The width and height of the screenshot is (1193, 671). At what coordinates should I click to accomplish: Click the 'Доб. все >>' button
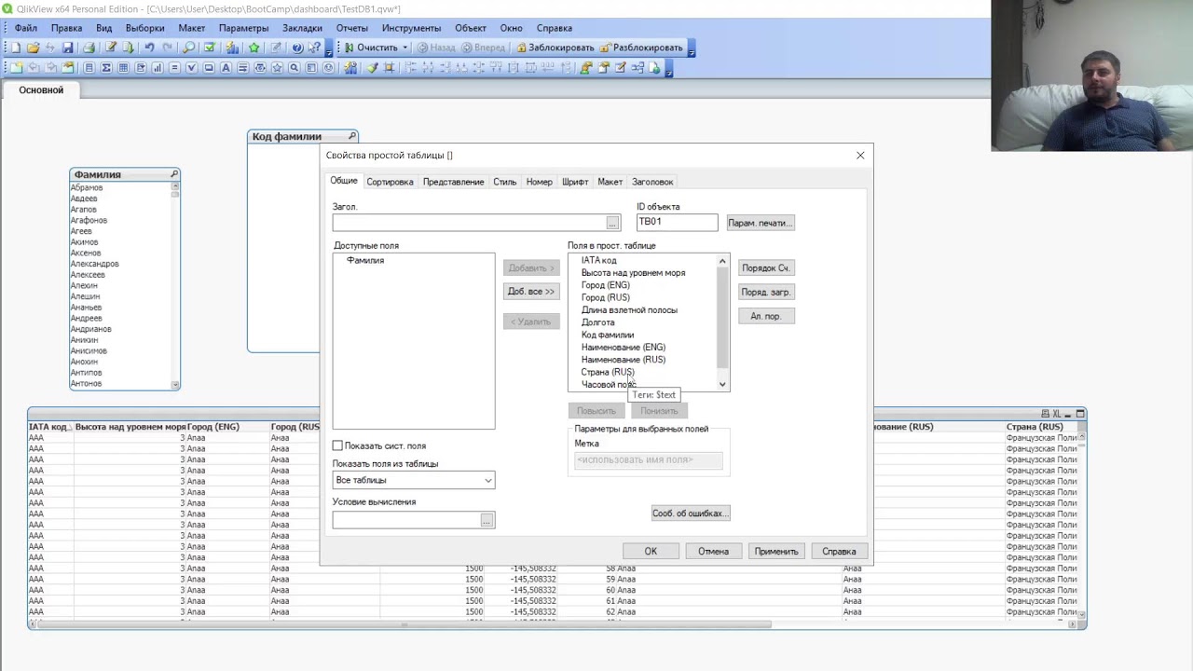[x=531, y=292]
